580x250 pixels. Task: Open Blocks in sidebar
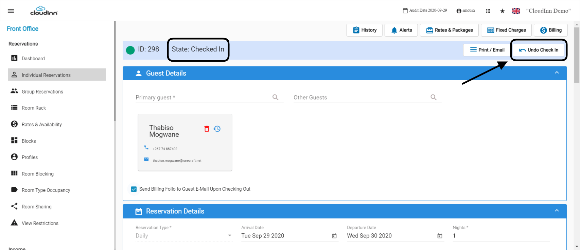pos(57,141)
